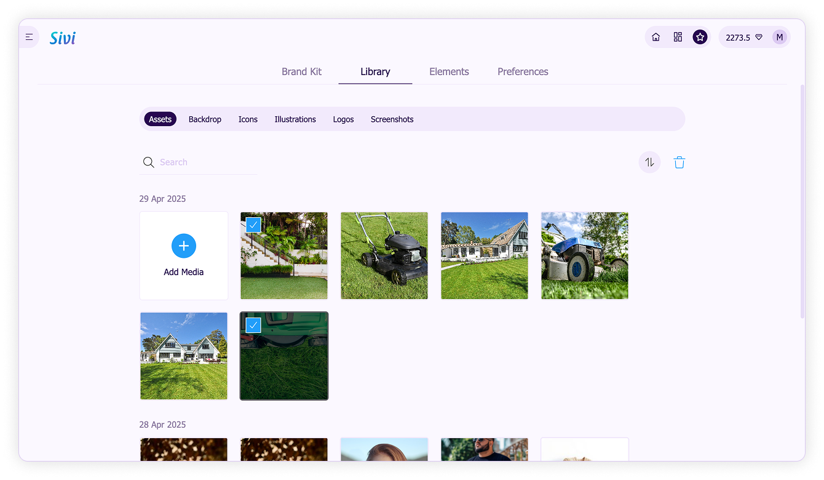Click the page vertical scrollbar

click(802, 202)
